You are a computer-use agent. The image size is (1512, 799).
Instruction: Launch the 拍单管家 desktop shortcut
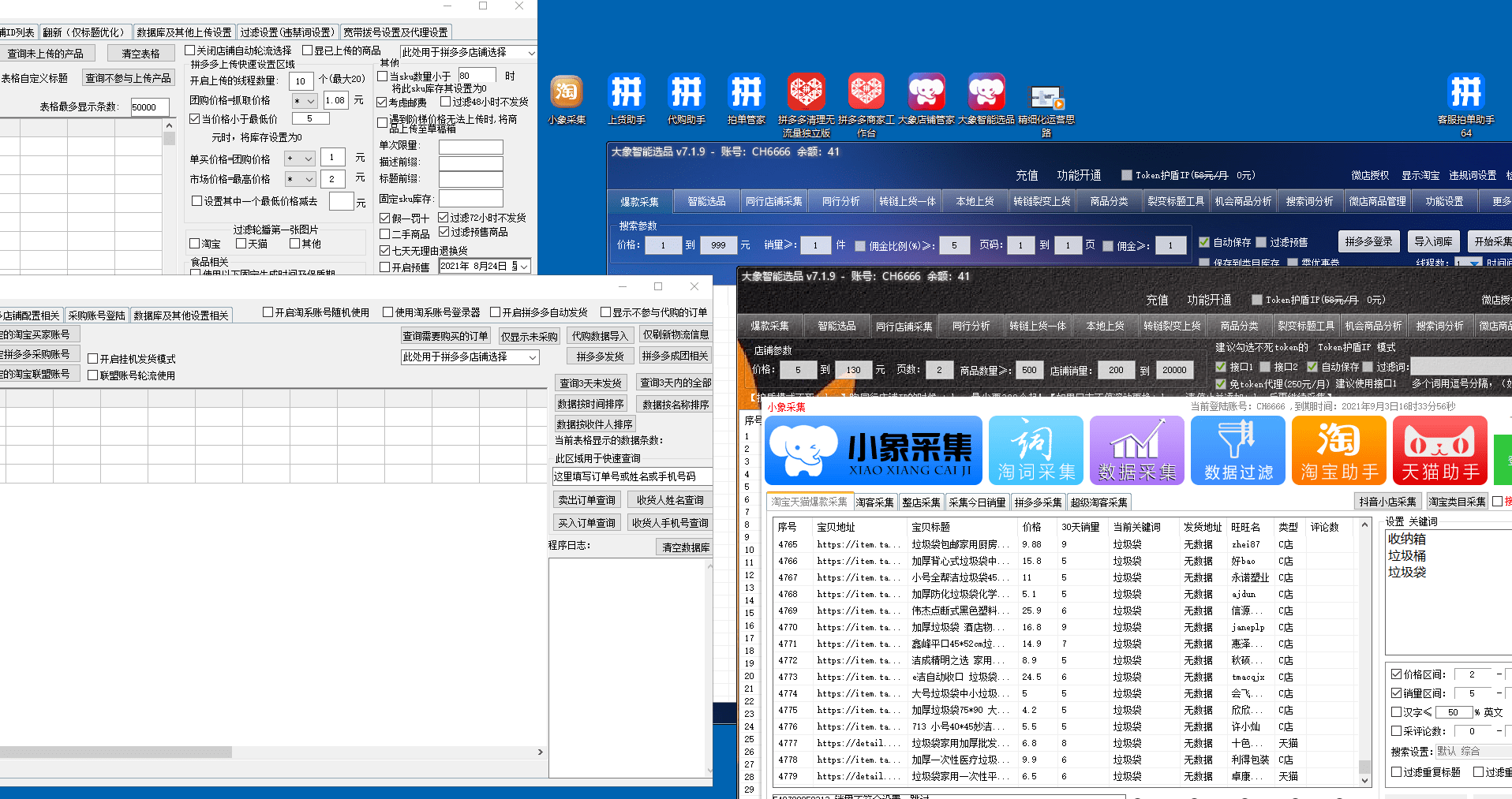pyautogui.click(x=747, y=99)
